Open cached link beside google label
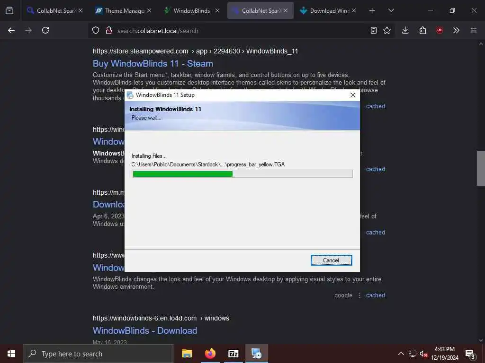The width and height of the screenshot is (485, 363). pyautogui.click(x=376, y=295)
